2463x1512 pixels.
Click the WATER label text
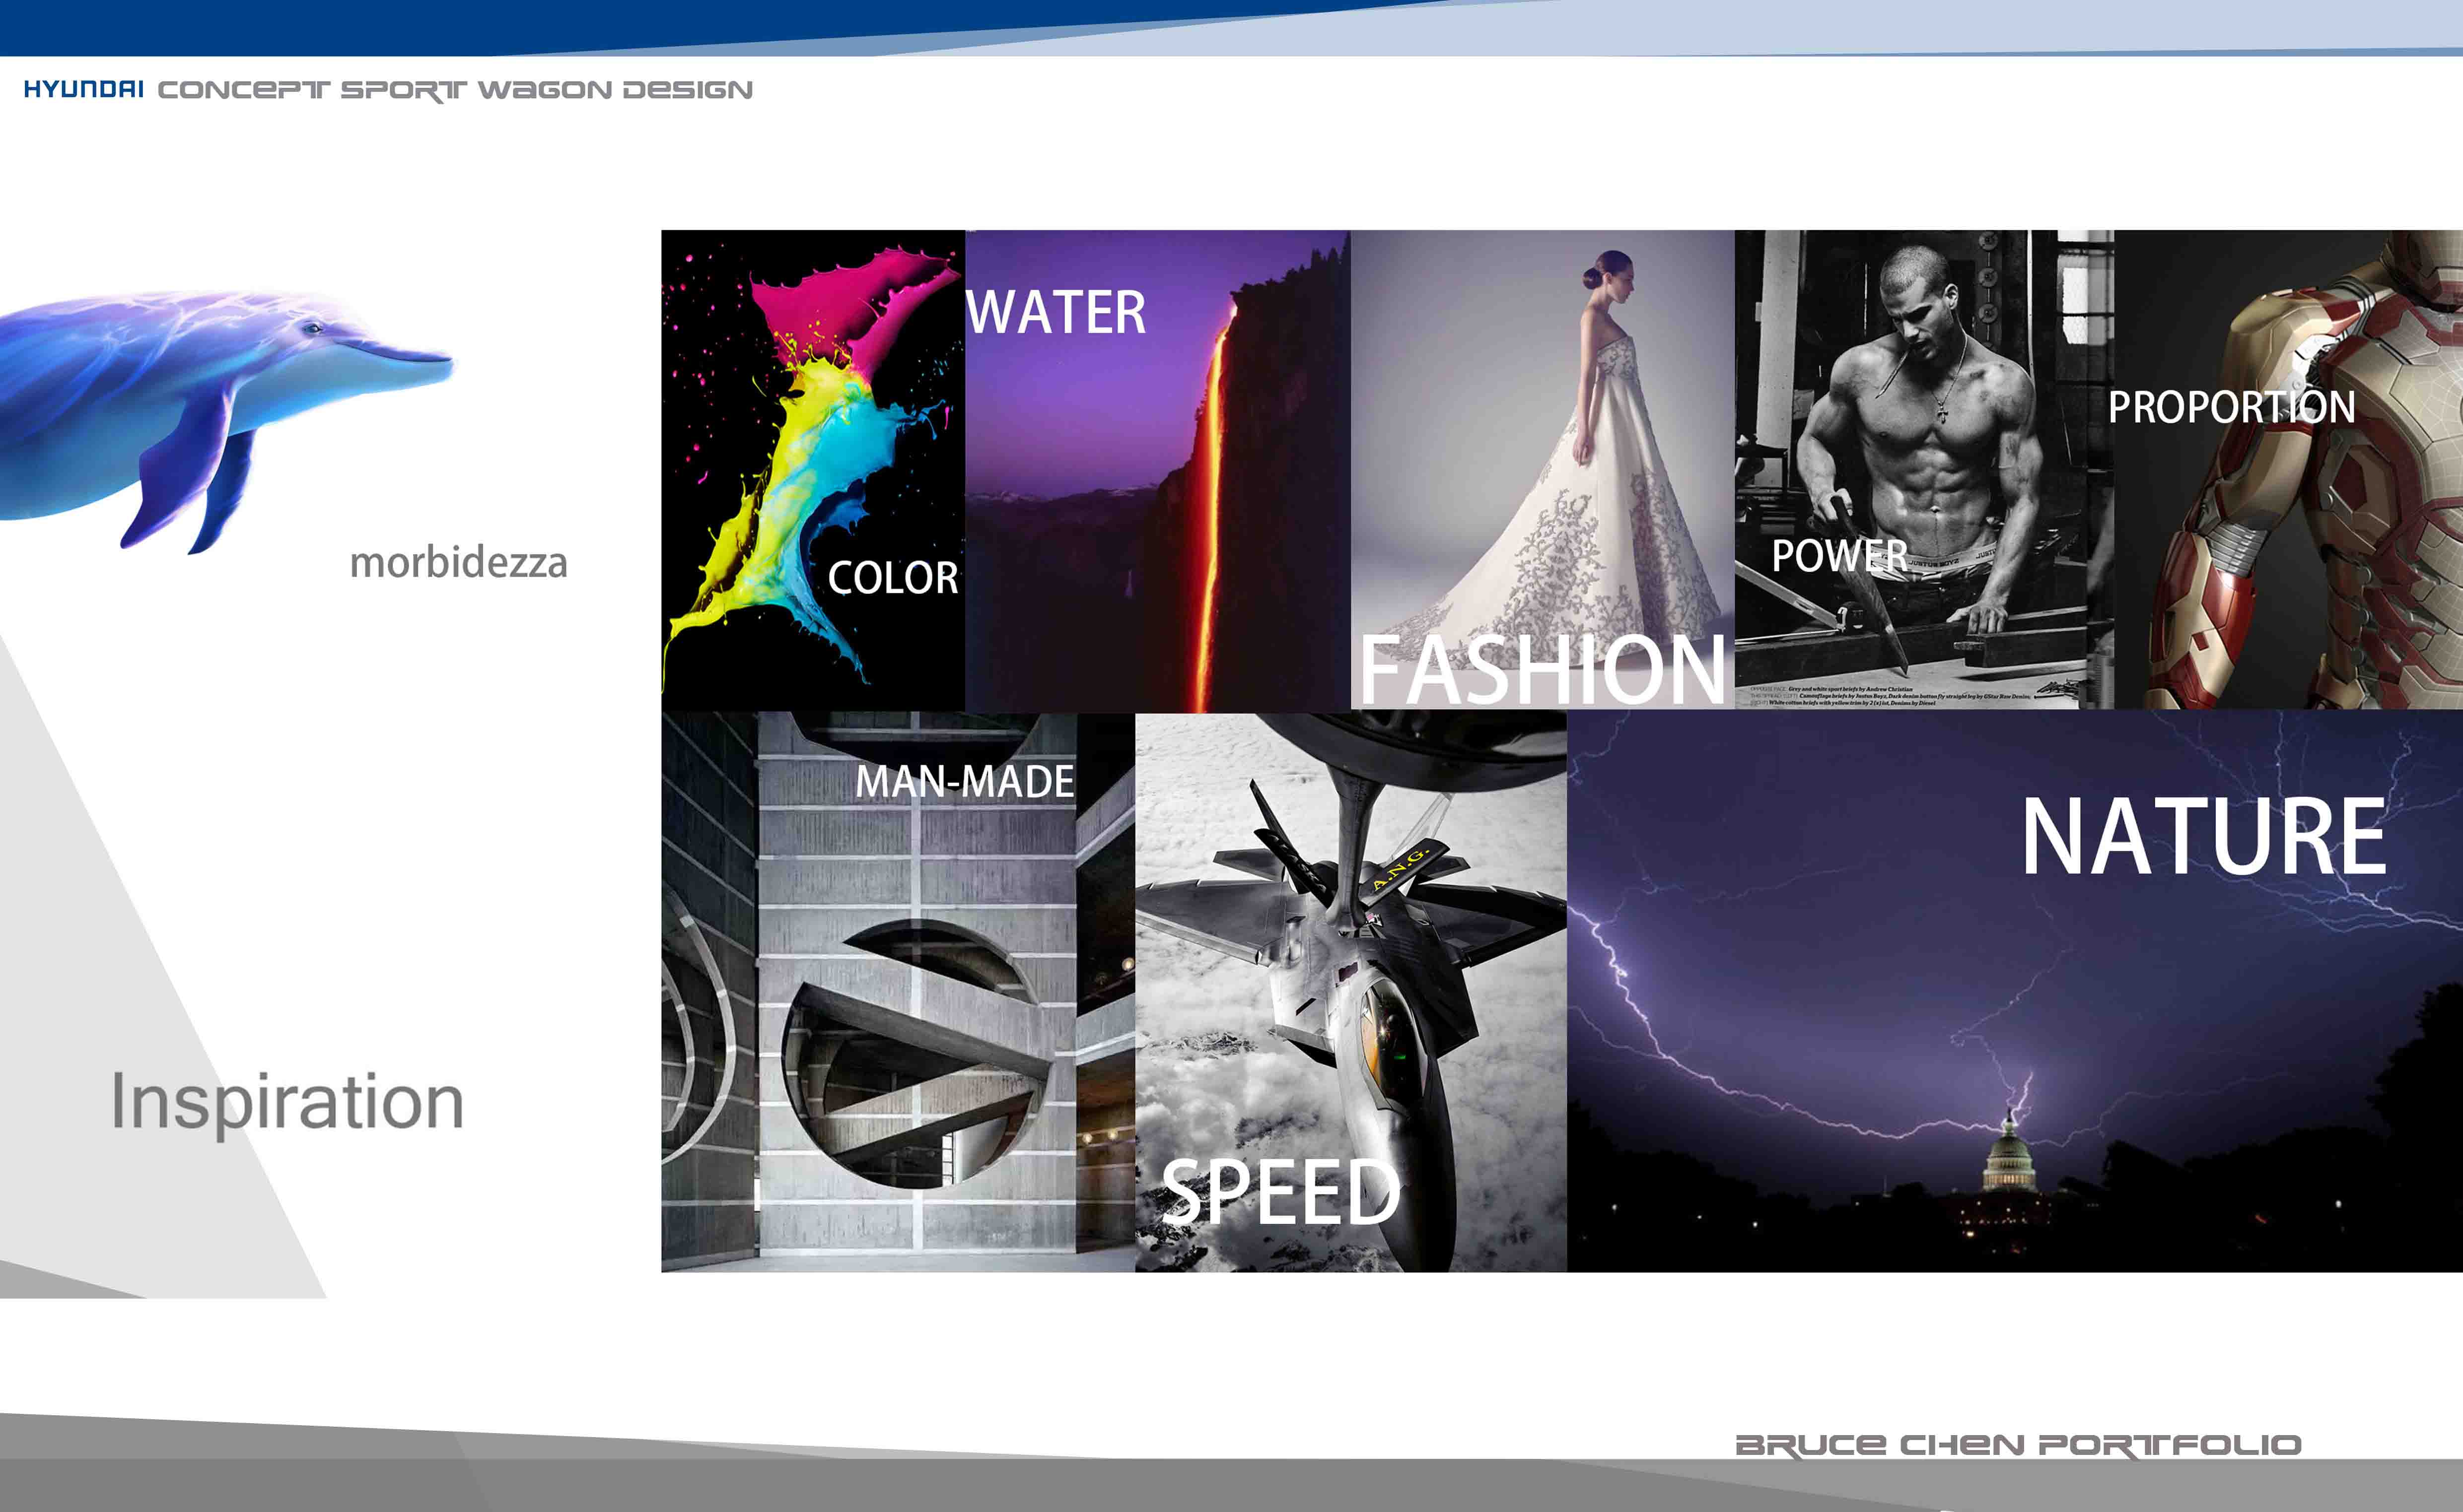point(1056,313)
